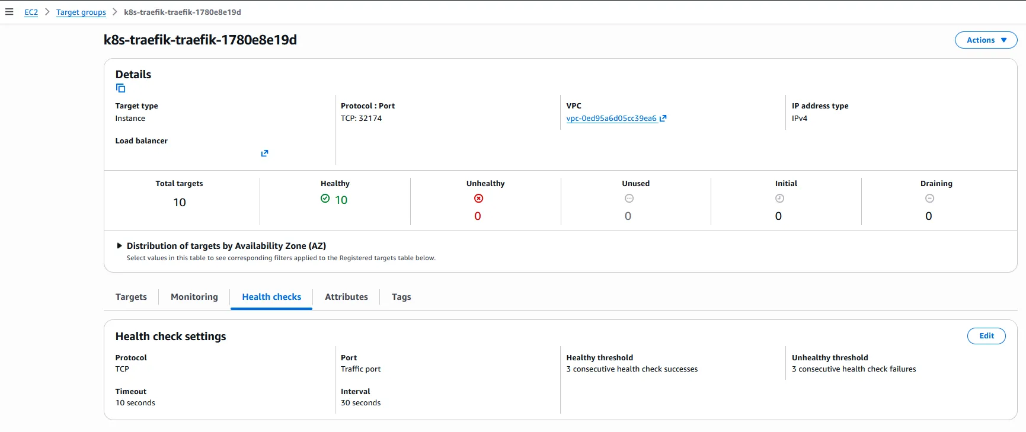Viewport: 1026px width, 432px height.
Task: Click the draining status icon
Action: [929, 199]
